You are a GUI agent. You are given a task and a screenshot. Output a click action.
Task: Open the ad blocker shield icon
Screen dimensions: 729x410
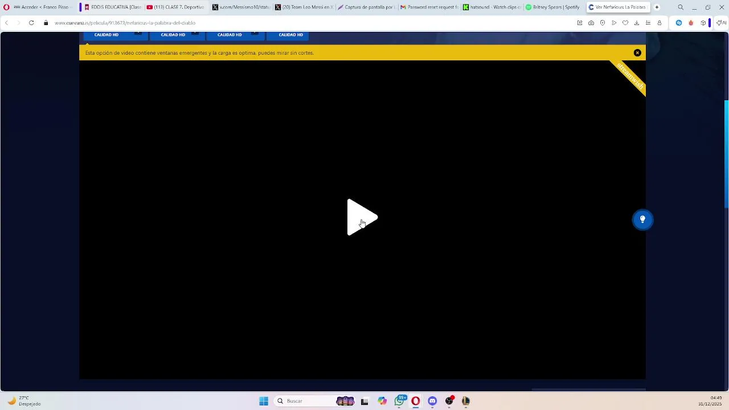click(603, 23)
